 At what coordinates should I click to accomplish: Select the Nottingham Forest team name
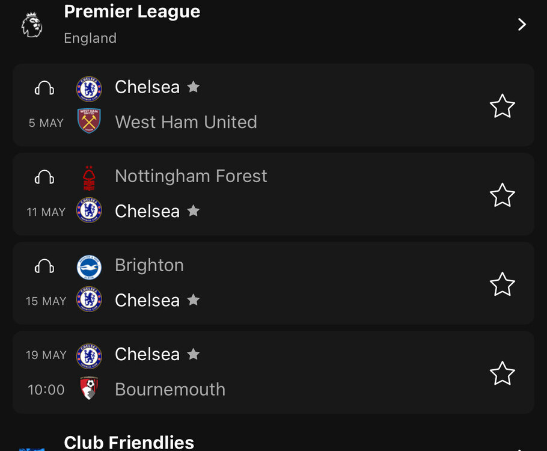191,176
